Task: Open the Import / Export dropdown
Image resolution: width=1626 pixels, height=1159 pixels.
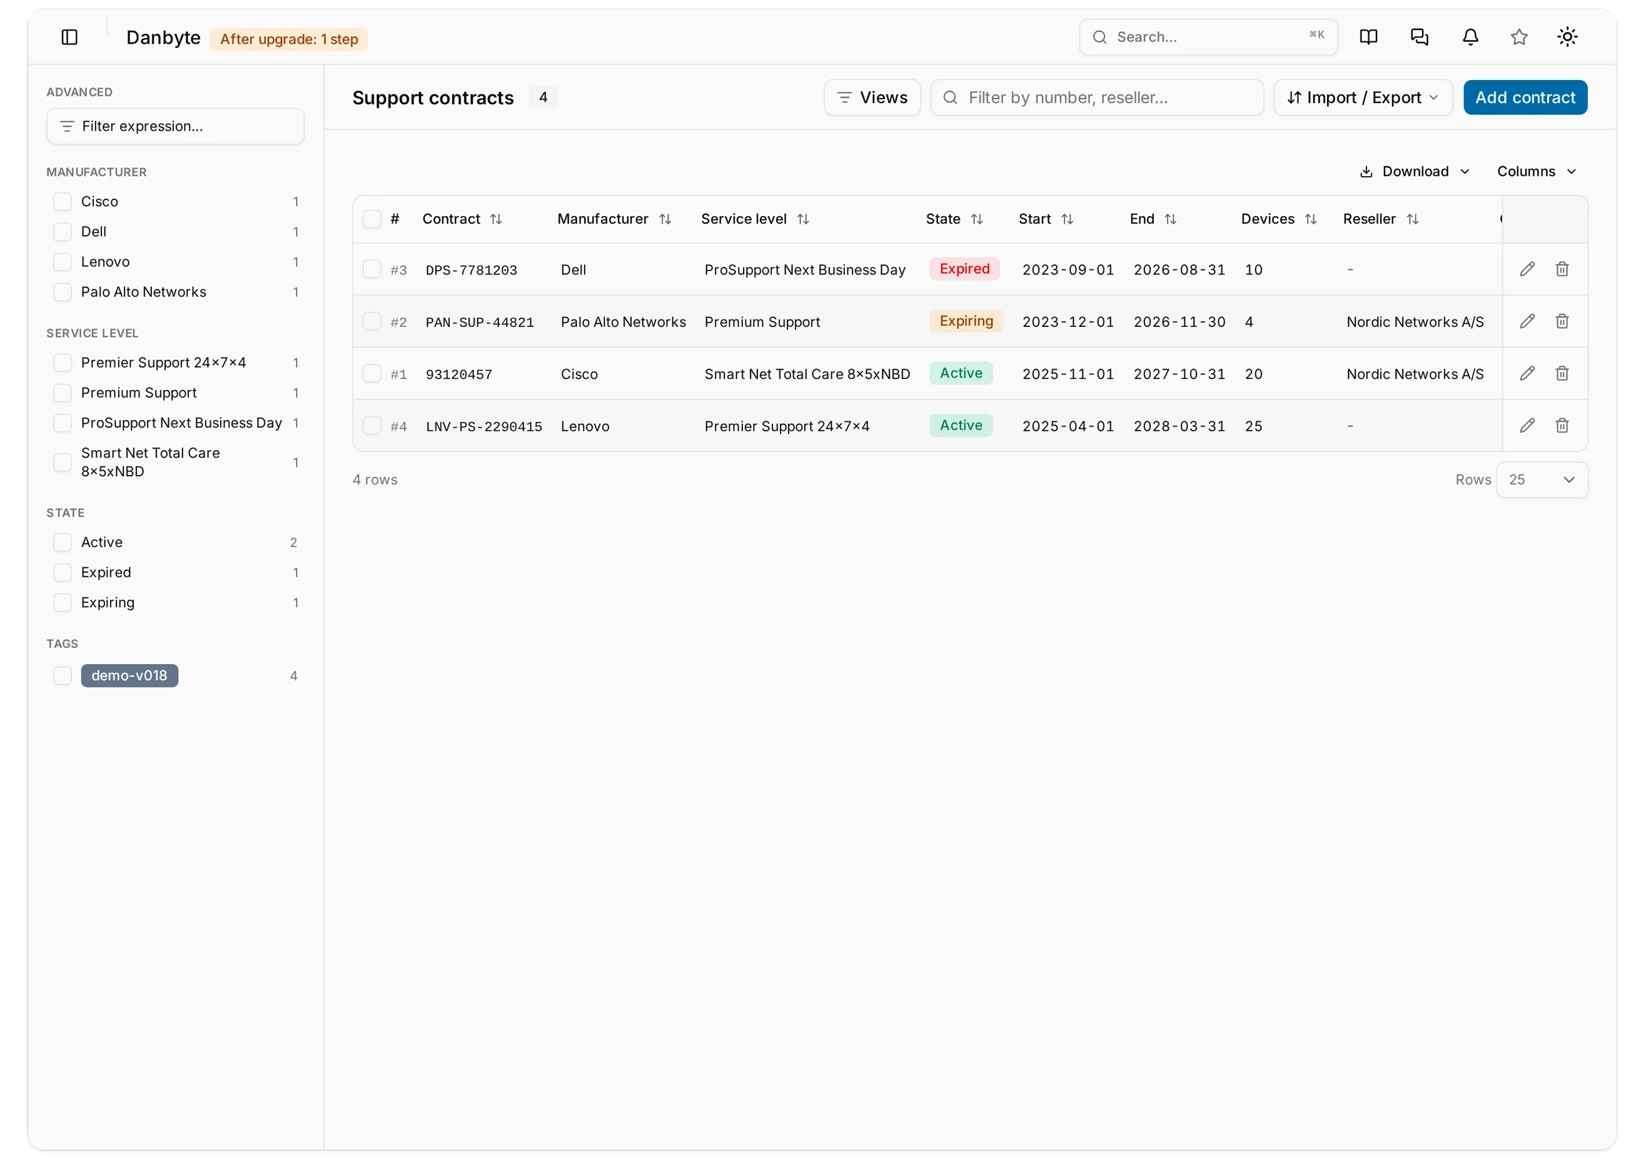Action: pos(1363,98)
